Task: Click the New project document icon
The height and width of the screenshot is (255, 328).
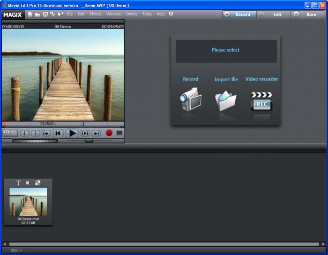Action: pyautogui.click(x=30, y=14)
